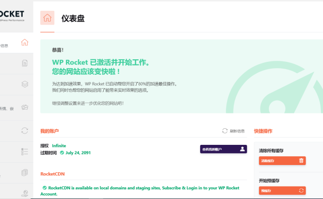Viewport: 323px width, 199px height.
Task: Click green check icon beside expiry date
Action: pos(62,153)
